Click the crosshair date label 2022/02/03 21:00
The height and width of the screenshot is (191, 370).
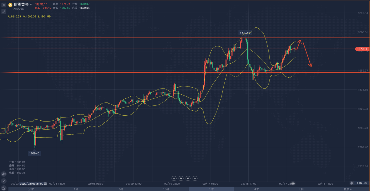coord(33,184)
